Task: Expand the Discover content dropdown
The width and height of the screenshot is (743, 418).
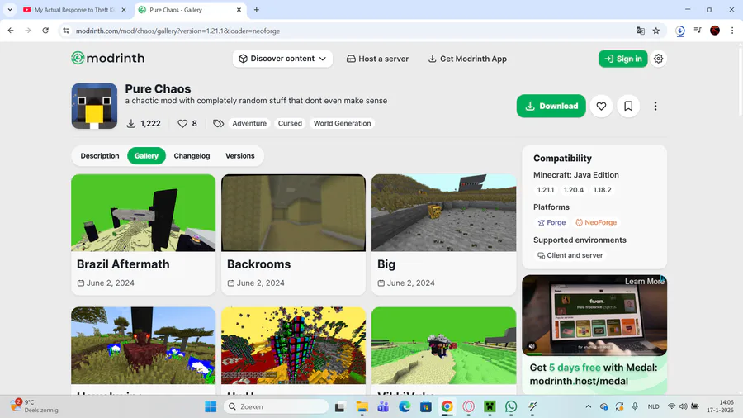Action: (282, 59)
